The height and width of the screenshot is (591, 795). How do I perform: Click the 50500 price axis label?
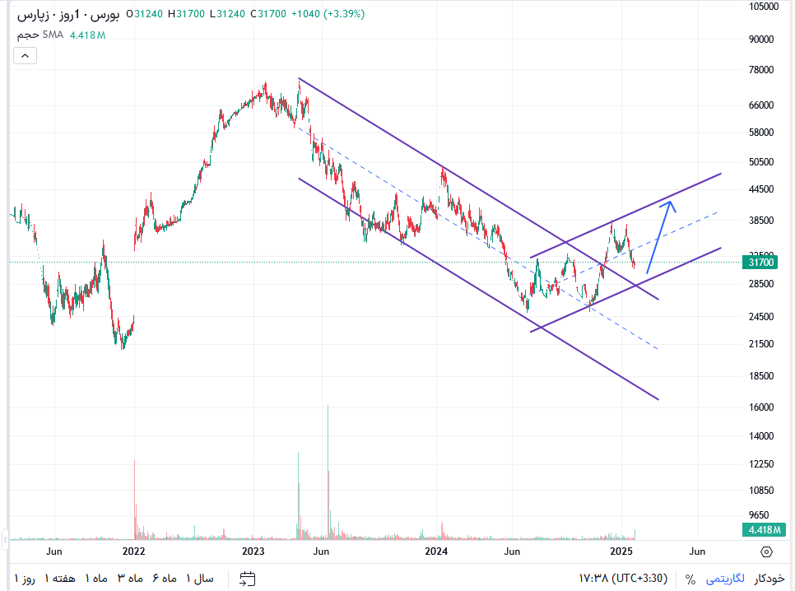click(x=761, y=162)
